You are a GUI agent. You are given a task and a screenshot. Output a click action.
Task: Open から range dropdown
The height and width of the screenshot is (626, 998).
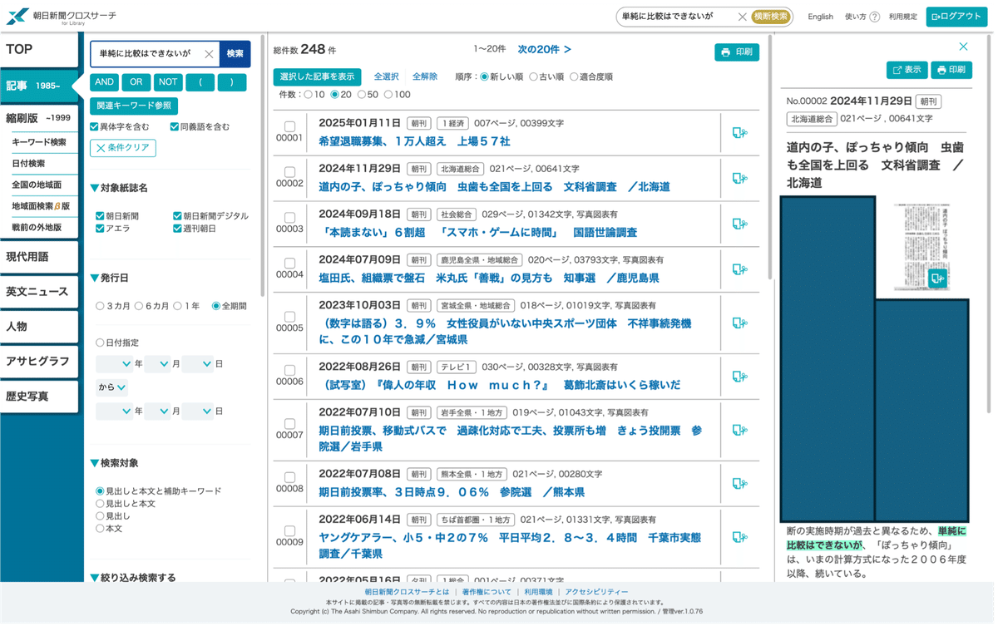[112, 387]
